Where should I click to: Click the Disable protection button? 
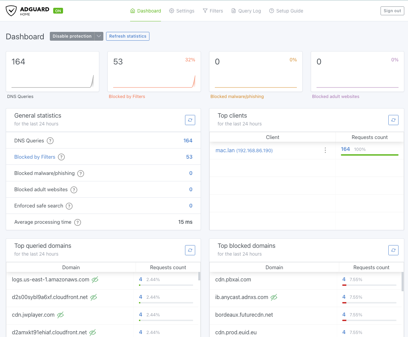point(72,36)
